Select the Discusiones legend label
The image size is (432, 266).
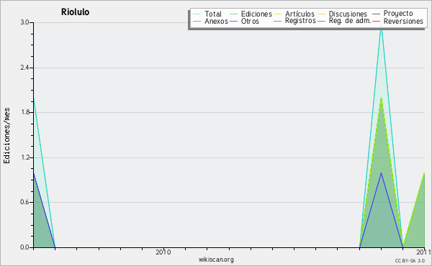[x=348, y=14]
